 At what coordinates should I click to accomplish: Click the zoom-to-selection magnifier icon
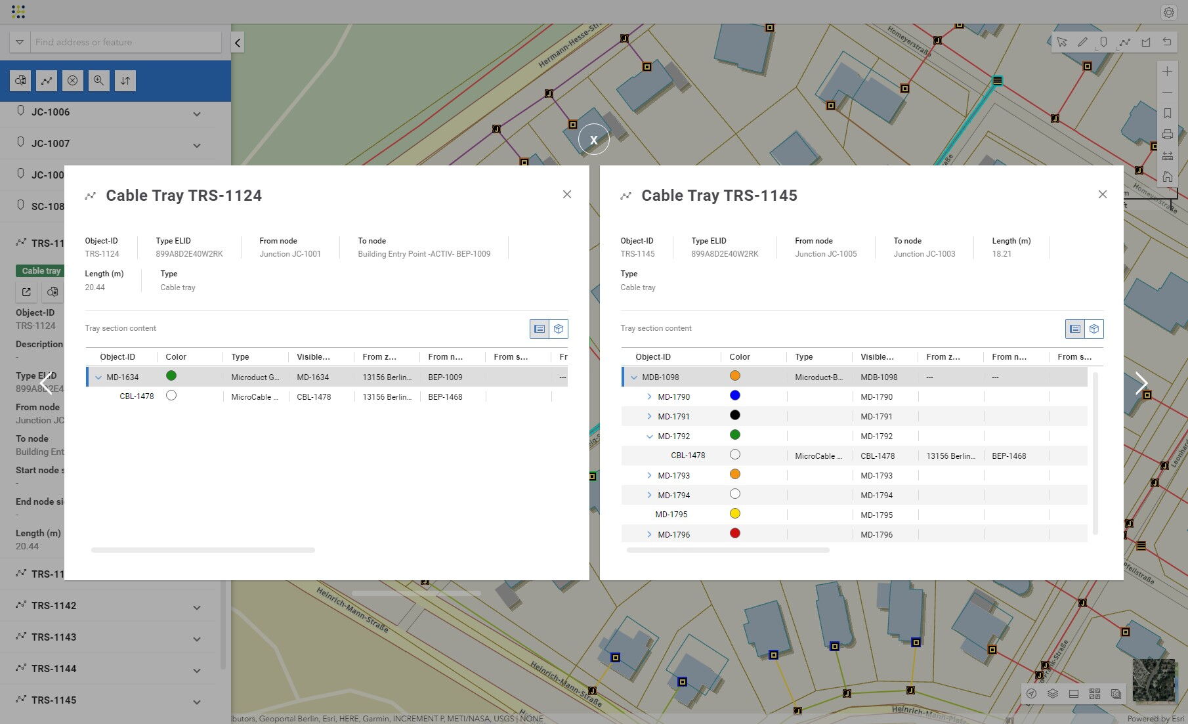click(98, 81)
